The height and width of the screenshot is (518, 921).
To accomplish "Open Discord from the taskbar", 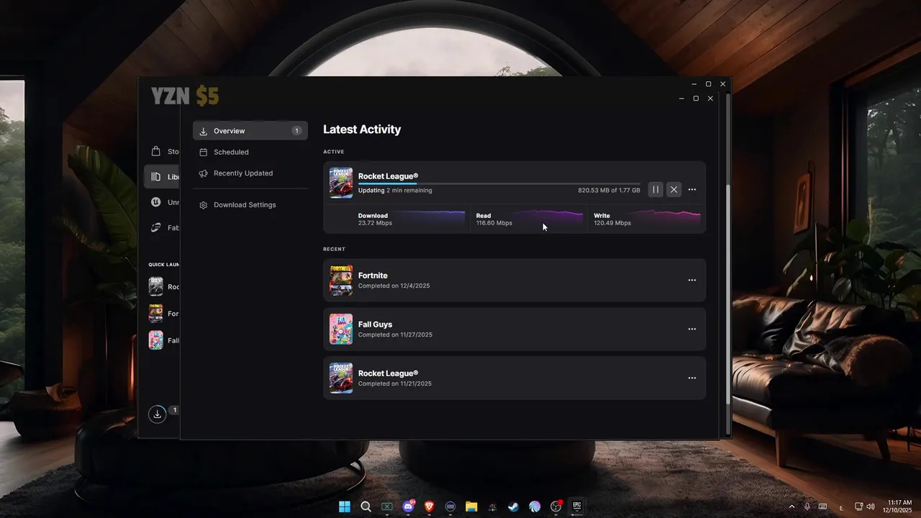I will click(409, 506).
